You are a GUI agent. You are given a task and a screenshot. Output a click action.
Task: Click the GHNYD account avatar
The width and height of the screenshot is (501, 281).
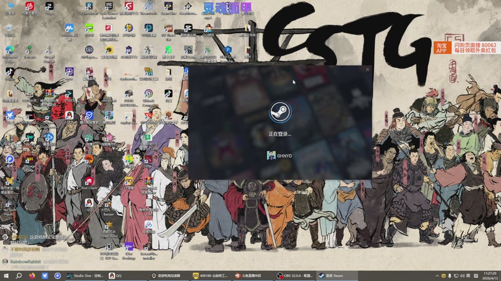coord(271,155)
